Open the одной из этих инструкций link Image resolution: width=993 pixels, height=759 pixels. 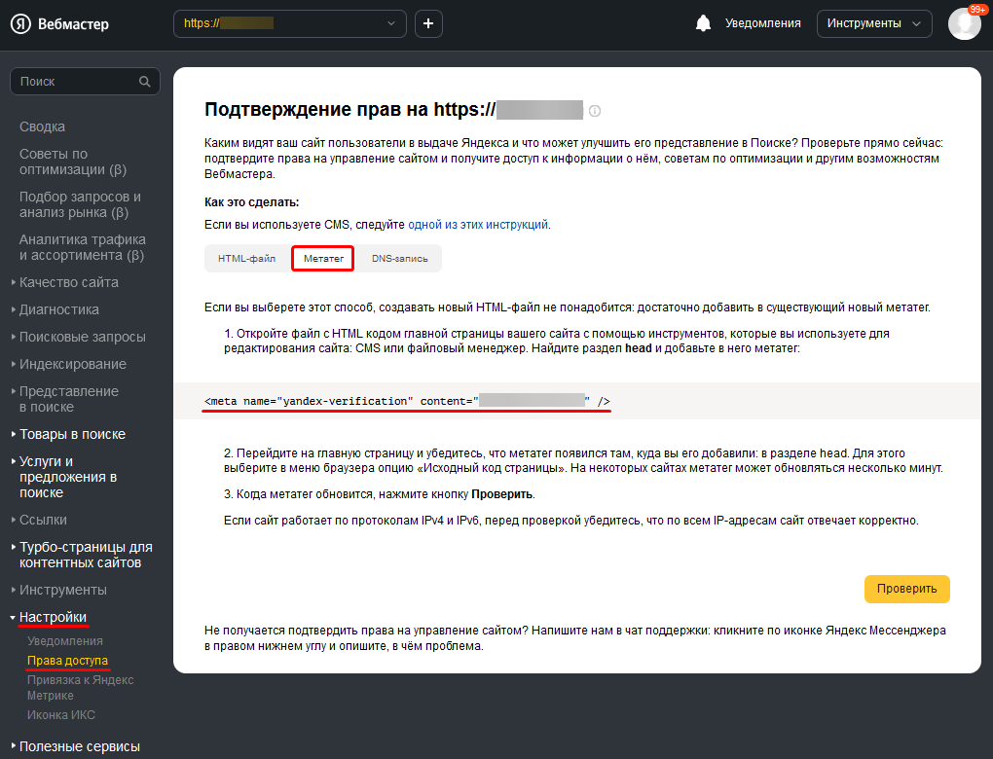click(x=478, y=225)
